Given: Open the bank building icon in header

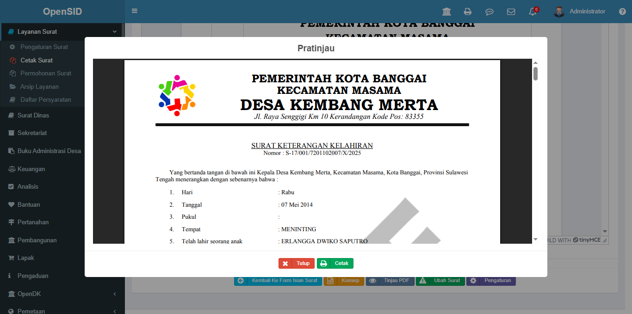Looking at the screenshot, I should tap(446, 12).
